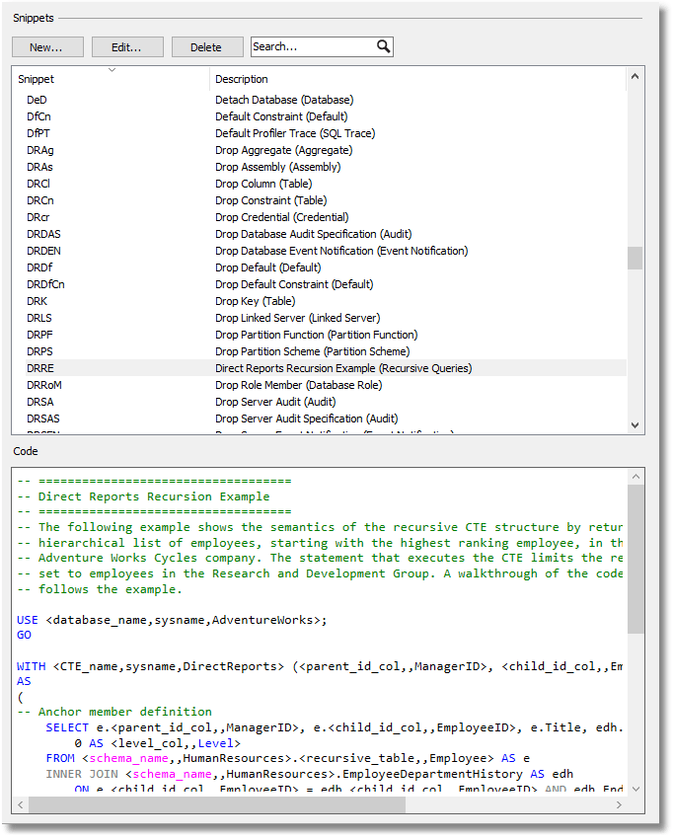Click the Edit... button
Screen dimensions: 673x838
tap(127, 47)
